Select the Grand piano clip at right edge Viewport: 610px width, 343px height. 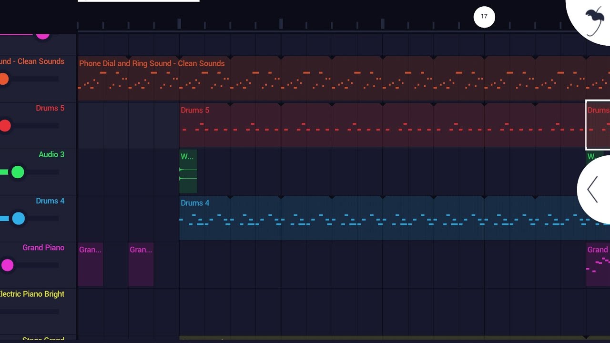point(598,264)
